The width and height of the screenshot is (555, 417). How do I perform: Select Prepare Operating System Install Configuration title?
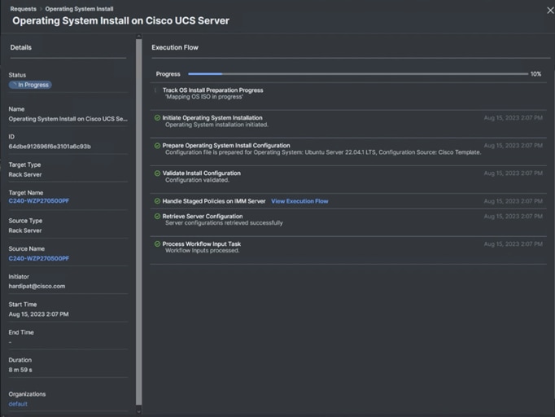tap(226, 146)
